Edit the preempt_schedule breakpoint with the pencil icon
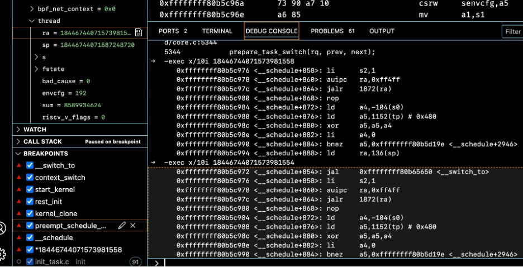Screen dimensions: 523x267 (x=122, y=226)
